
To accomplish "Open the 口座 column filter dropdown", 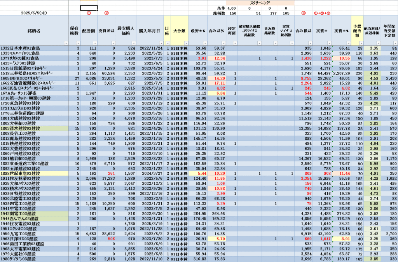I will click(x=168, y=43).
